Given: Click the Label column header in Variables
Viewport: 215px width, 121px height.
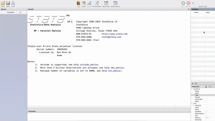Looking at the screenshot, I should [x=208, y=12].
